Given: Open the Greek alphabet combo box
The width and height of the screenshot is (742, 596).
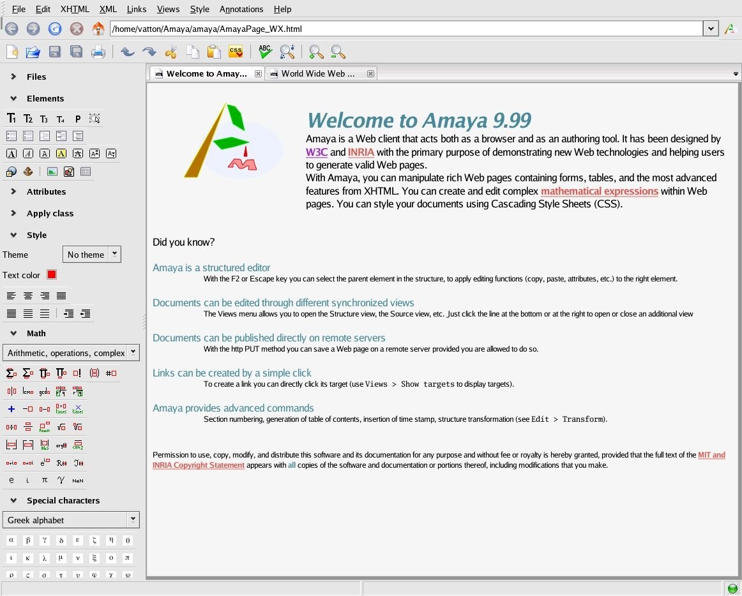Looking at the screenshot, I should click(x=71, y=520).
